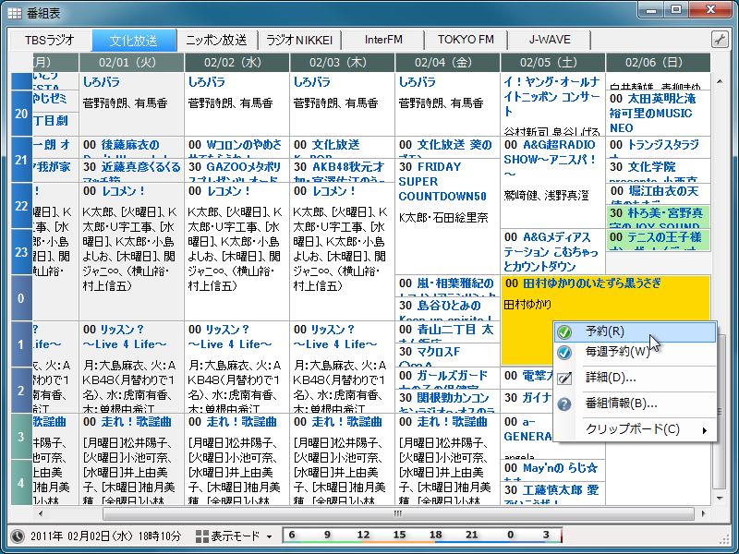The height and width of the screenshot is (554, 739).
Task: Switch to TBSラジオ tab
Action: [50, 40]
